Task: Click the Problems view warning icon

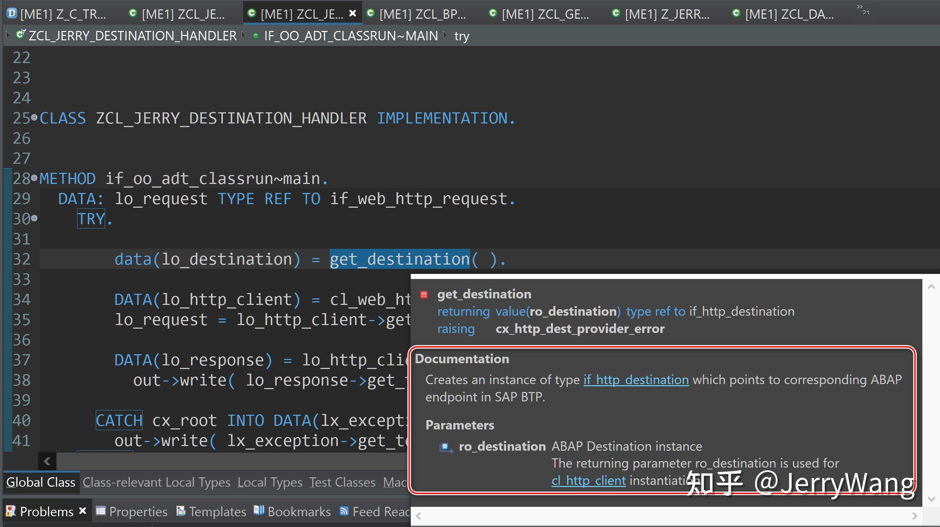Action: (10, 511)
